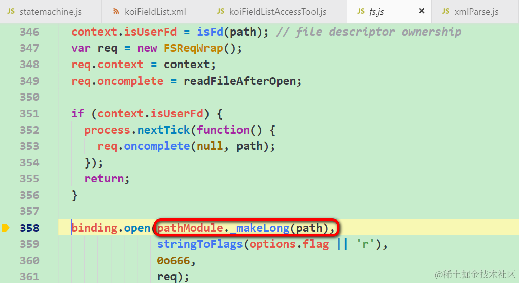
Task: Click the 'var' keyword on line 347
Action: 81,48
